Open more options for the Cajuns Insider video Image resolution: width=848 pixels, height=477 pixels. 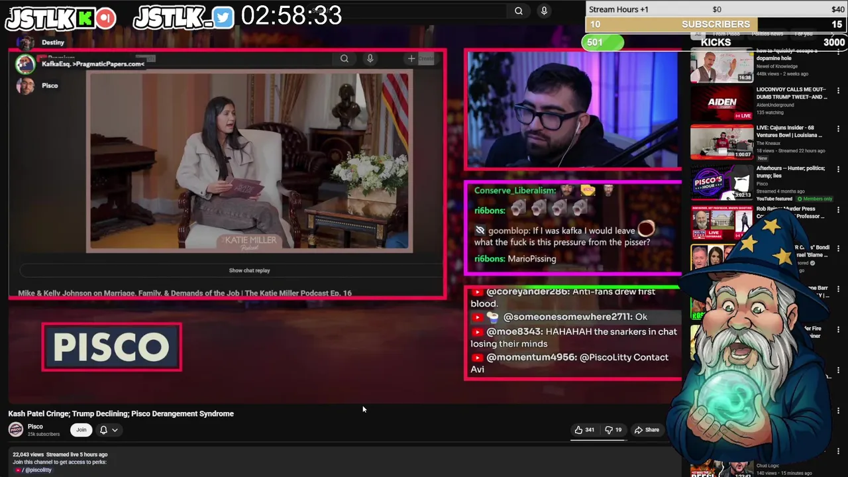click(838, 129)
